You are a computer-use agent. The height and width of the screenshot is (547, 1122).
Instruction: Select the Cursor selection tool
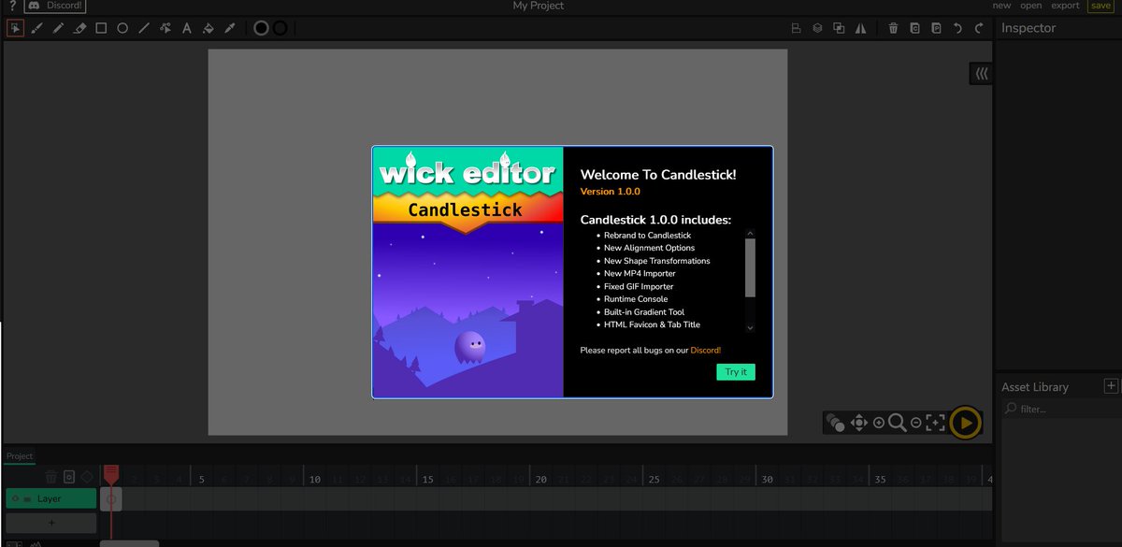pyautogui.click(x=15, y=28)
